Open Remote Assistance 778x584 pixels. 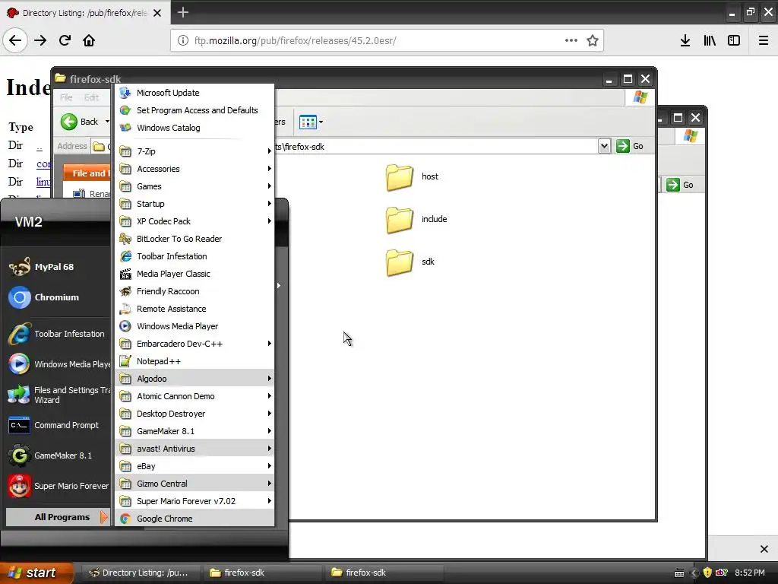194,309
